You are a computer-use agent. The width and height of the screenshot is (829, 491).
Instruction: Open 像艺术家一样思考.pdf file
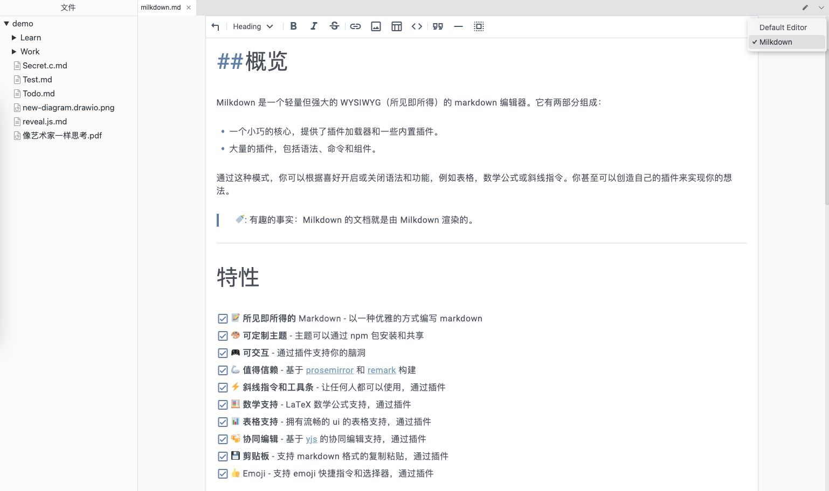(x=62, y=136)
